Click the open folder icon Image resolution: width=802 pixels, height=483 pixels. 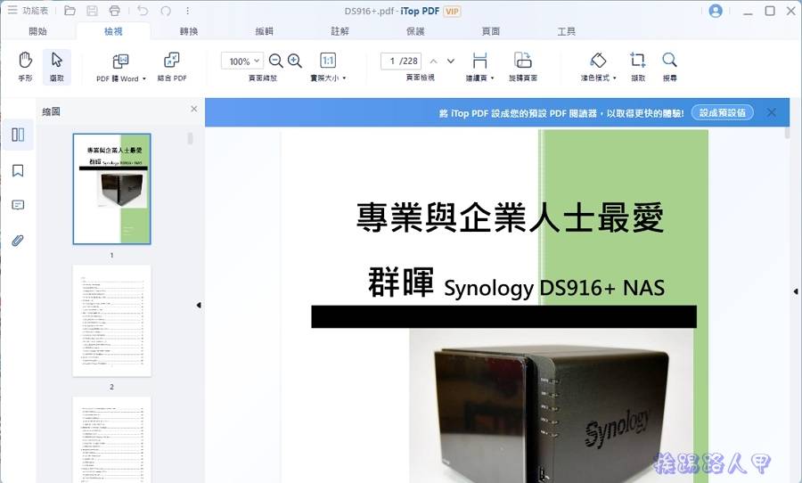[x=70, y=11]
